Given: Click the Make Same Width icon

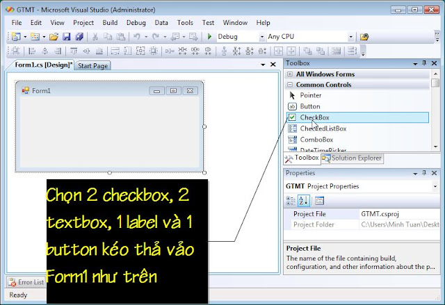Looking at the screenshot, I should (x=115, y=51).
